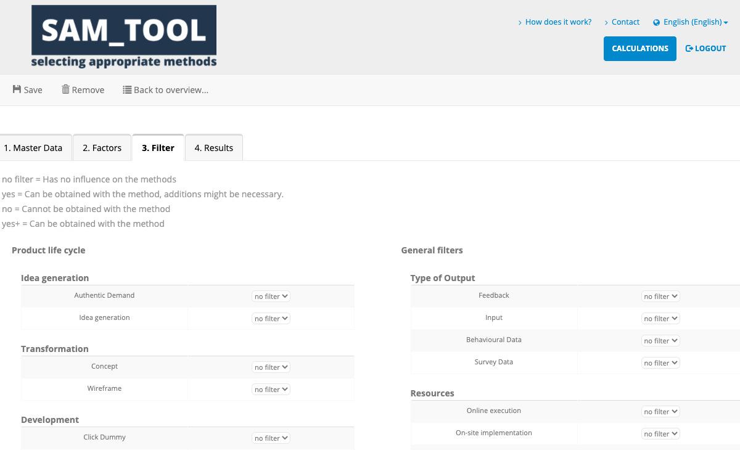740x450 pixels.
Task: Click the Authentic Demand label
Action: [104, 295]
